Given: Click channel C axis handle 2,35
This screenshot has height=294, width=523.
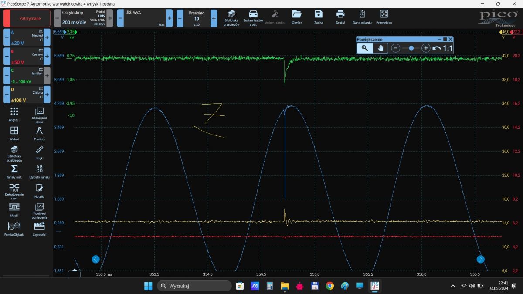Looking at the screenshot, I should 71,32.
